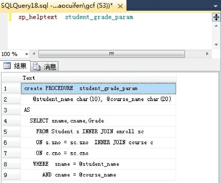Screen dimensions: 221x183
Task: Select cell 'WHERE sname = @student_name'
Action: pos(98,164)
